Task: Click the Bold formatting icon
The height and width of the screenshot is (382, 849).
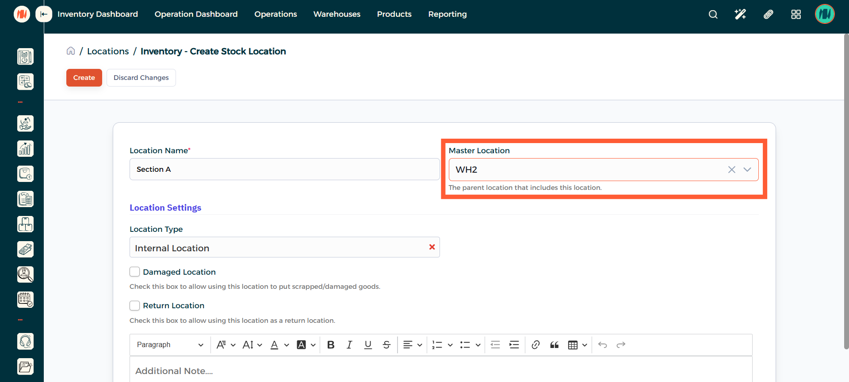Action: click(x=330, y=345)
